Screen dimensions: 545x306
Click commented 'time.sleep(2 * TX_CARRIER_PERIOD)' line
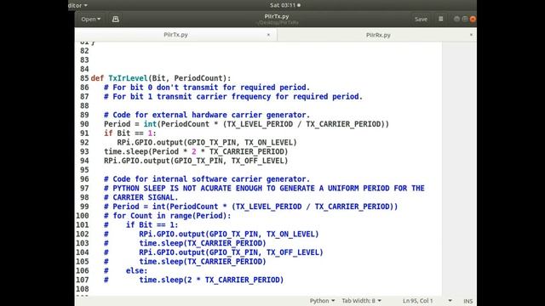(x=193, y=280)
